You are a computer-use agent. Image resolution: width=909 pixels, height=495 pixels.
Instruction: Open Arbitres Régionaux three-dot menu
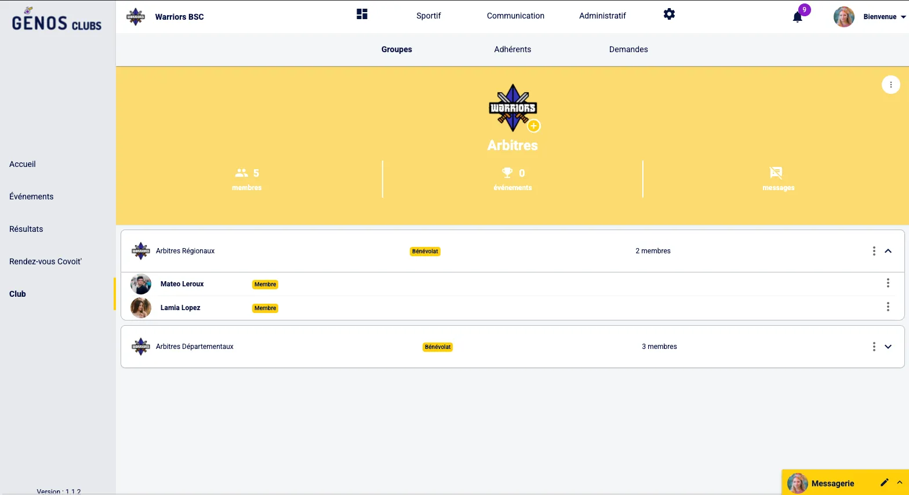point(874,251)
